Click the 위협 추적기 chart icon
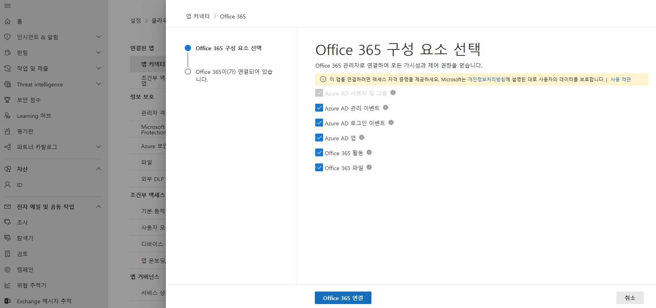The image size is (656, 308). point(7,285)
